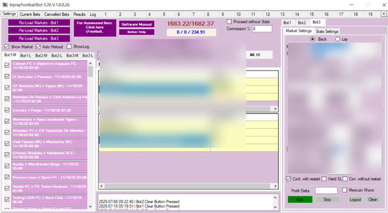Click the market list scroll-up arrow
This screenshot has width=388, height=213.
click(x=91, y=63)
